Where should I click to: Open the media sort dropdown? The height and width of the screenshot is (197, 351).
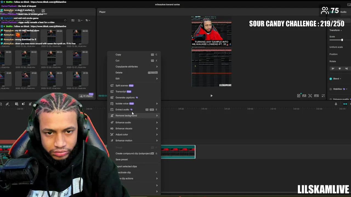(x=80, y=21)
